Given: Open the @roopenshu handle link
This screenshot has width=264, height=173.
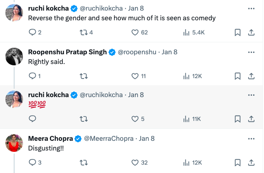Looking at the screenshot, I should click(137, 52).
